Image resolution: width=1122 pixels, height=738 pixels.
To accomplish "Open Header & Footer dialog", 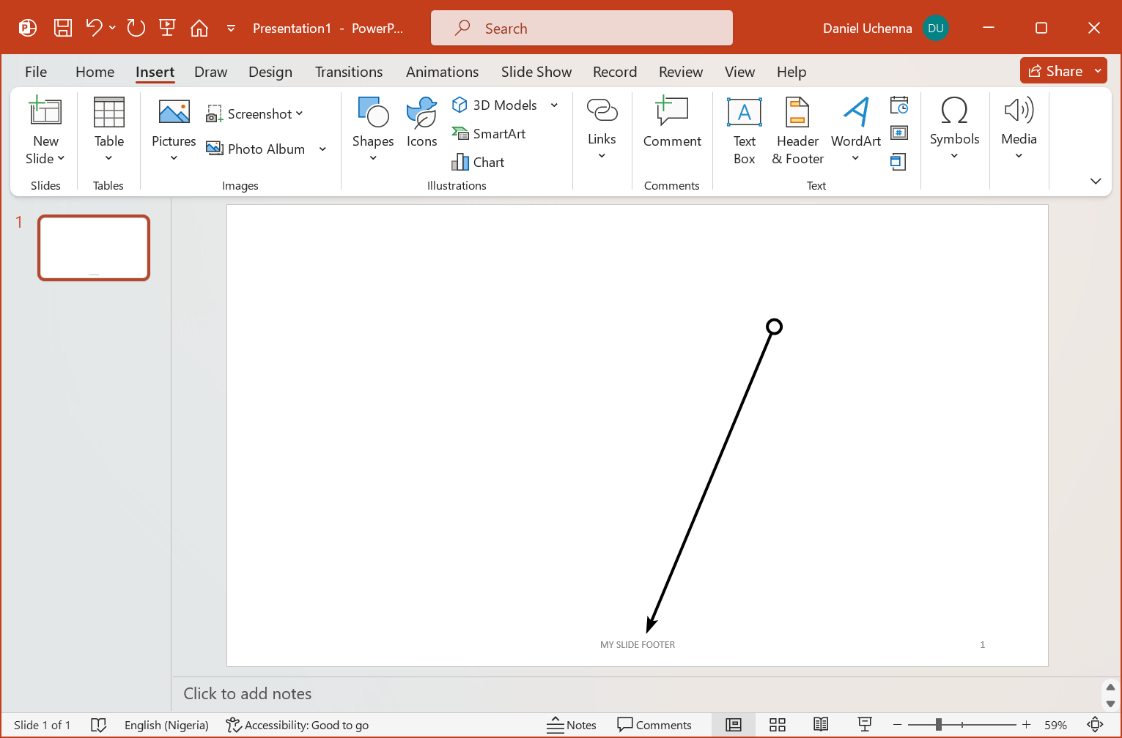I will [x=797, y=130].
